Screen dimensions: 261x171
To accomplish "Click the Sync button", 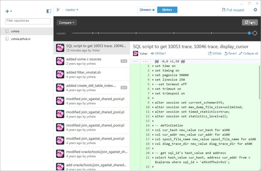I will 250,22.
